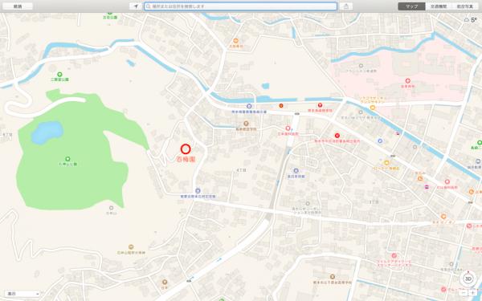
Task: Click the pink hospital icon next to the wide vertical road
Action: (288, 128)
